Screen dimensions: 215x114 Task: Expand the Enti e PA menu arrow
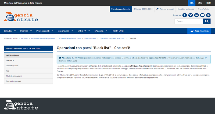pos(89,31)
